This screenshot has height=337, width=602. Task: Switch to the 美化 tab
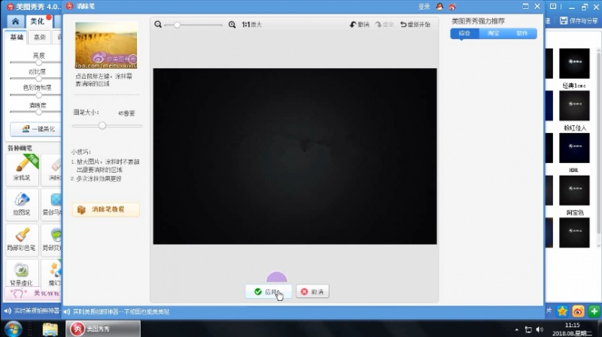[38, 21]
